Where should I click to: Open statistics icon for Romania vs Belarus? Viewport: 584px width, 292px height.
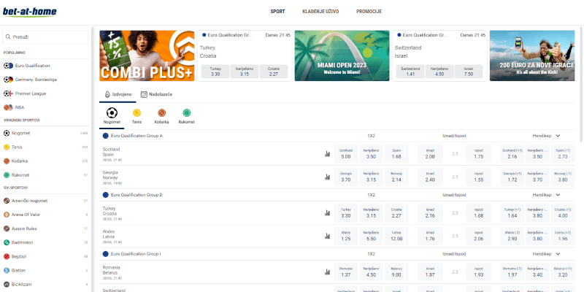(x=327, y=272)
